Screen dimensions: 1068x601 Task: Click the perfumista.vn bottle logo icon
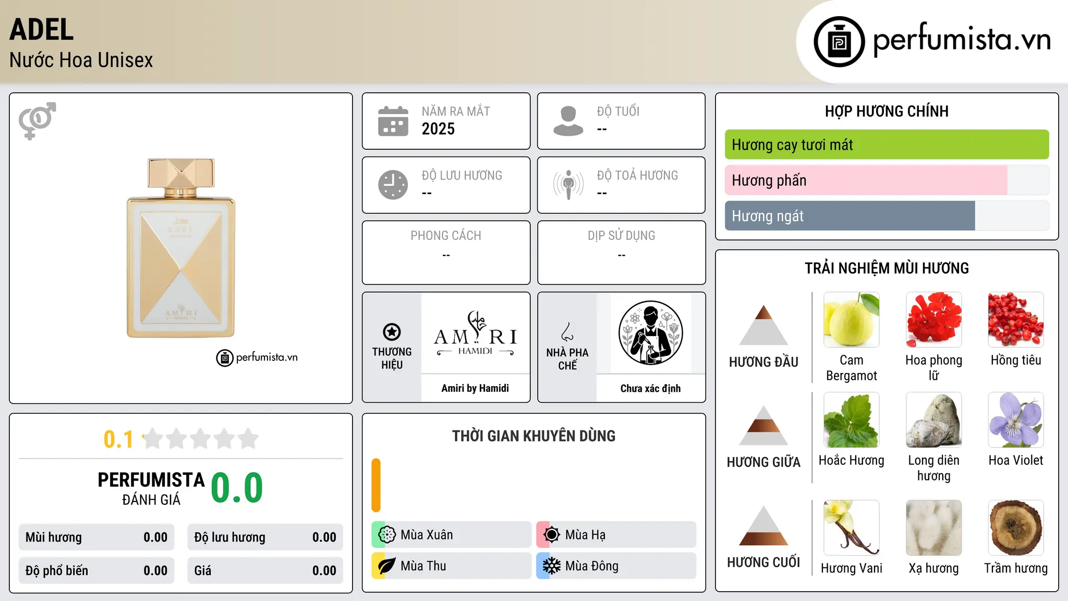pyautogui.click(x=839, y=42)
